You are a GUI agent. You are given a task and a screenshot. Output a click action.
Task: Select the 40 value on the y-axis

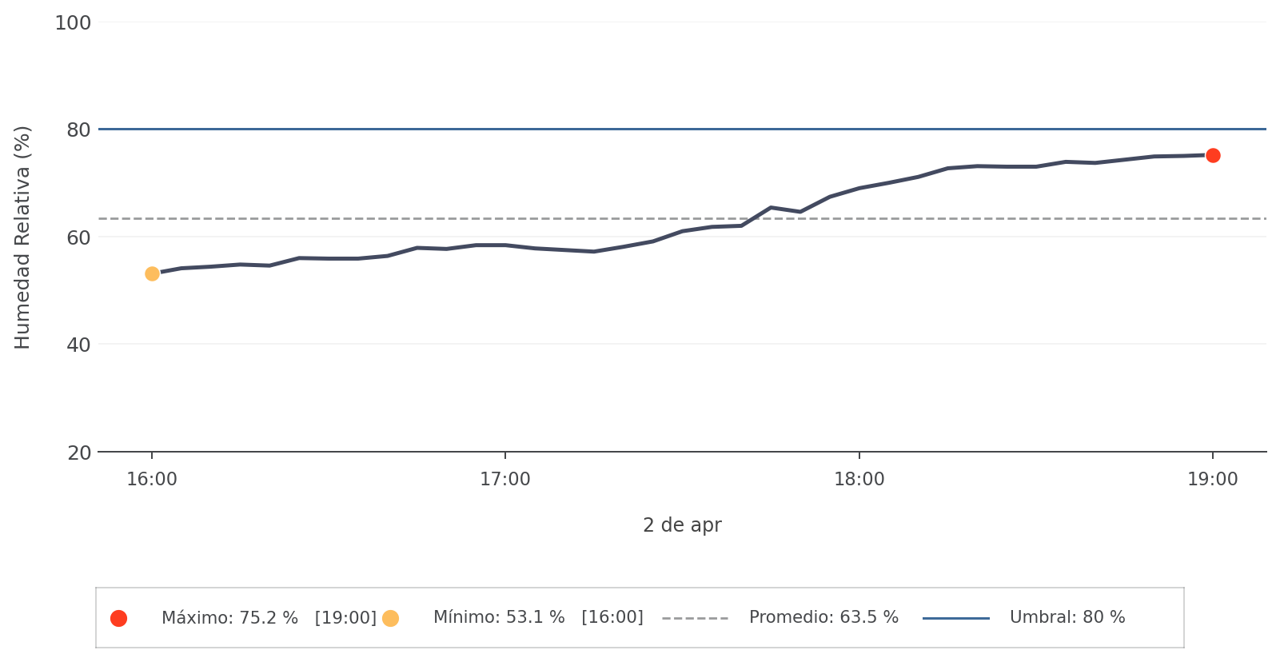point(78,345)
